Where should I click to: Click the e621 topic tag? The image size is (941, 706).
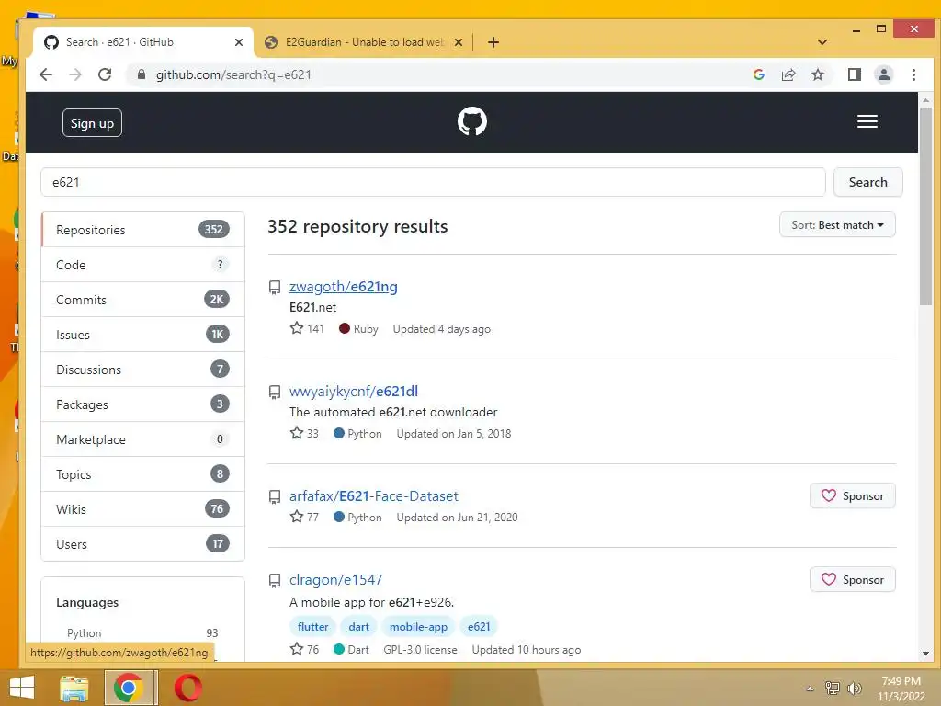[x=478, y=626]
